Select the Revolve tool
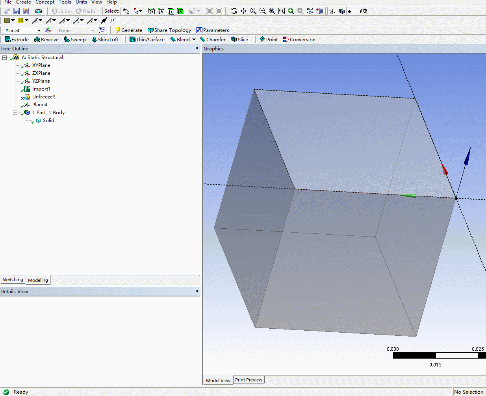Screen dimensions: 486x396 pos(46,39)
